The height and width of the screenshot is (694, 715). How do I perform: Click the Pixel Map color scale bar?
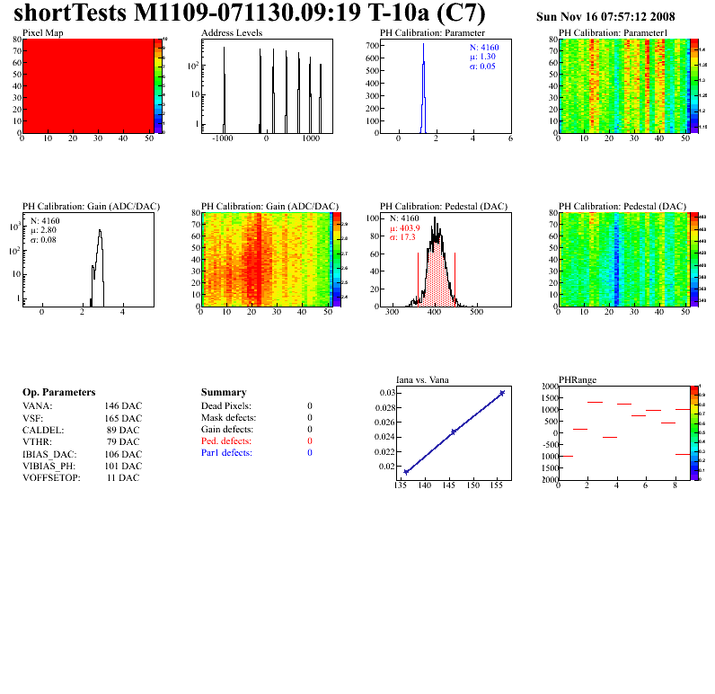158,86
